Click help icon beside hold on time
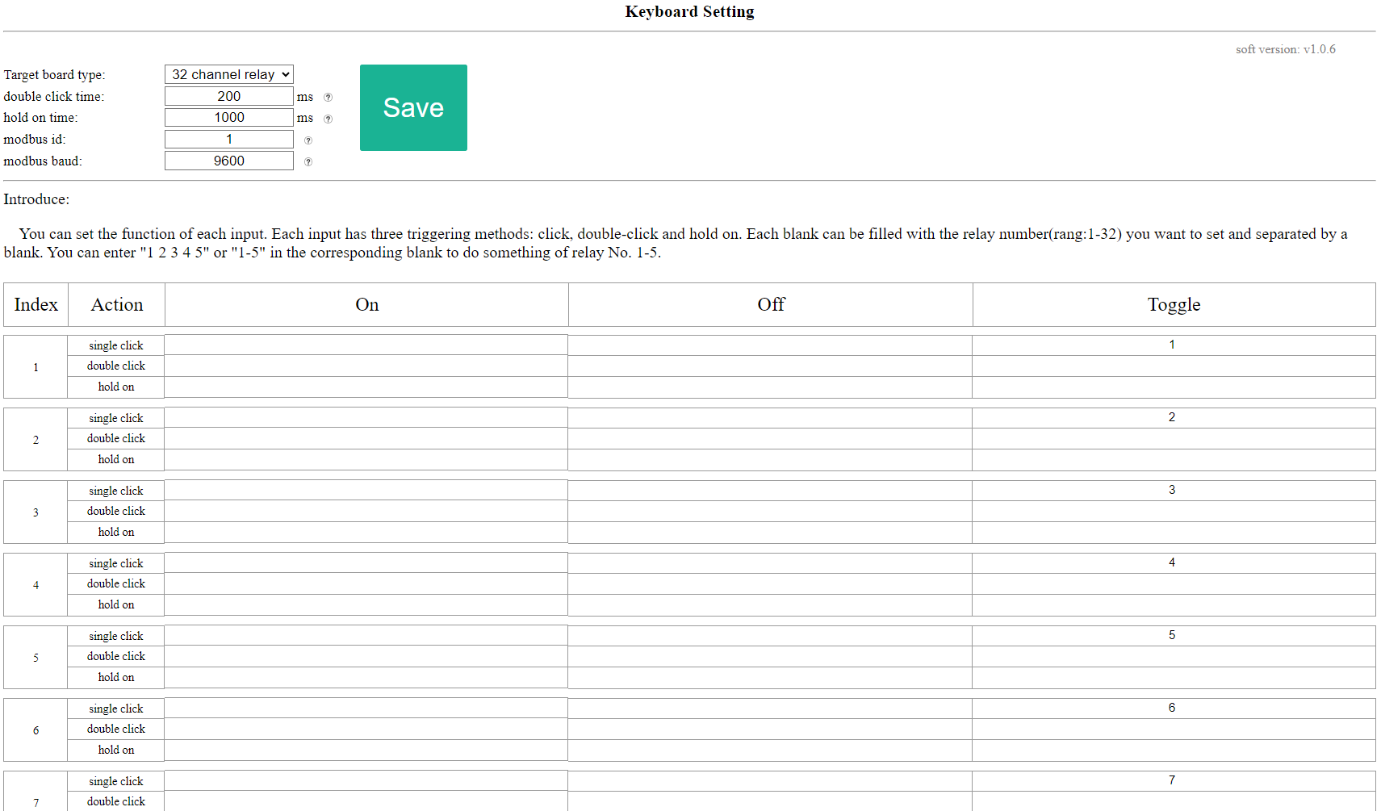Viewport: 1381px width, 811px height. tap(328, 119)
